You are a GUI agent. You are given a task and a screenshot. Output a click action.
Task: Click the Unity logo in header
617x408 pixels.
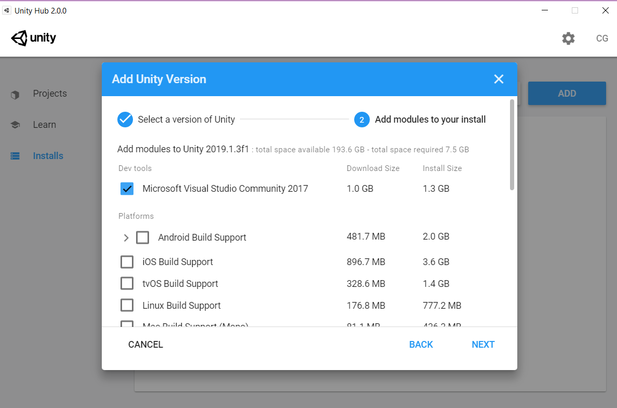click(x=33, y=38)
